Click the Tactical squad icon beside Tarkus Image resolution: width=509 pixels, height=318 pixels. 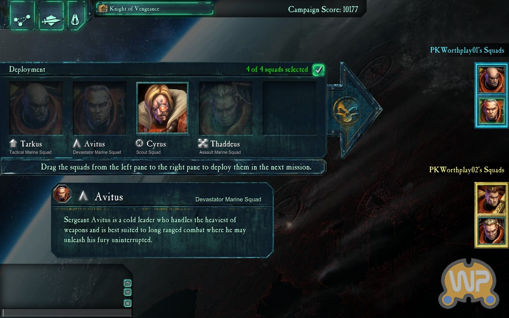point(14,143)
